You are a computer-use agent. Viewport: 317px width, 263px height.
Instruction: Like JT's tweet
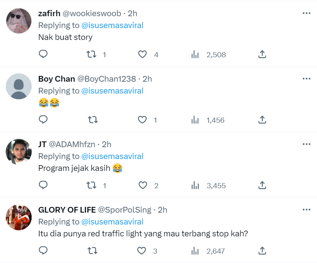pos(143,185)
